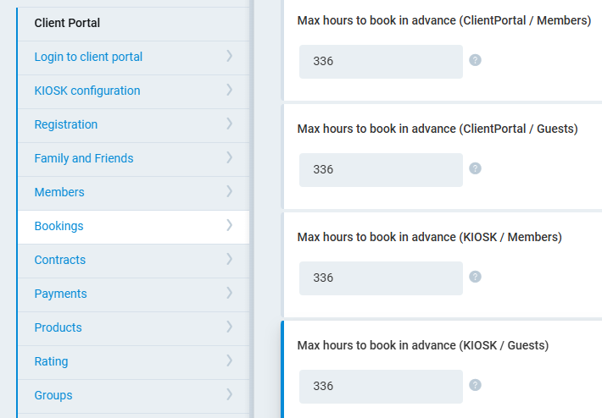
Task: Go to Payments settings
Action: click(x=60, y=294)
